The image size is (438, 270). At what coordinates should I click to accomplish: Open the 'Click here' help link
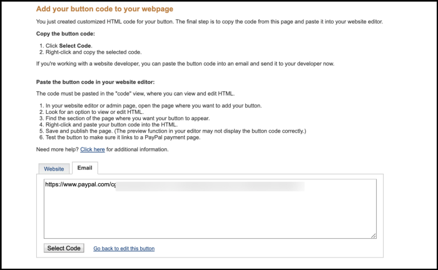92,149
